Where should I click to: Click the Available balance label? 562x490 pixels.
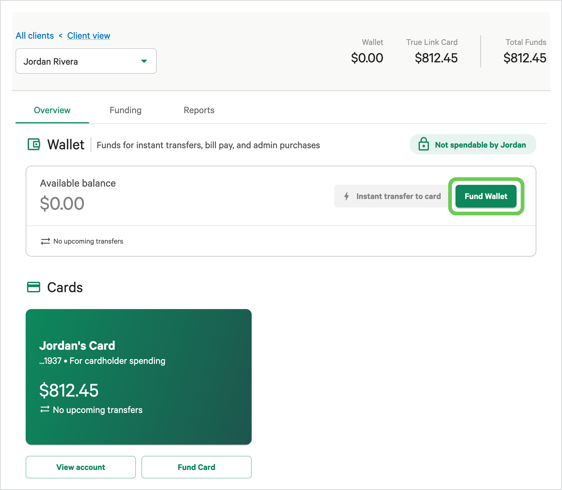click(78, 183)
